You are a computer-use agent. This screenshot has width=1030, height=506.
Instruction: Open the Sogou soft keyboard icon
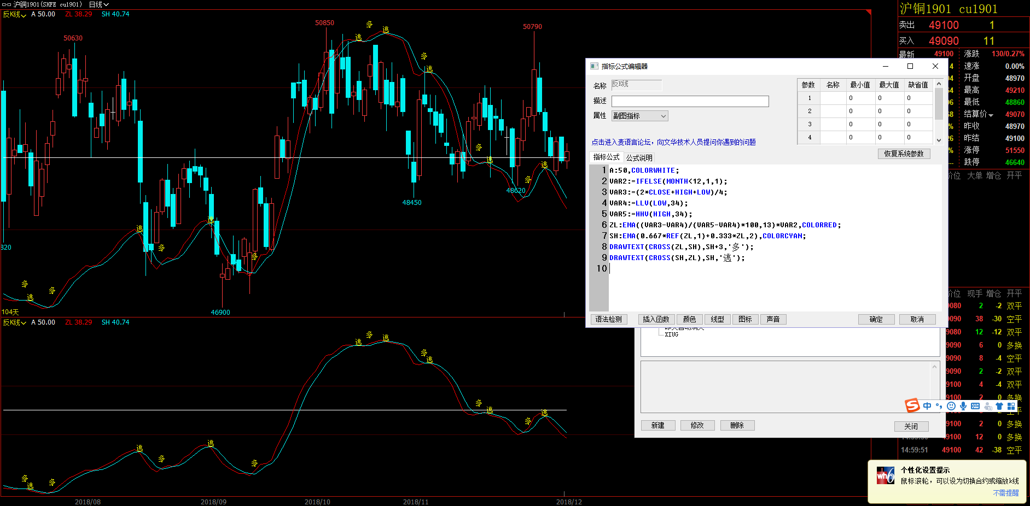(x=975, y=406)
